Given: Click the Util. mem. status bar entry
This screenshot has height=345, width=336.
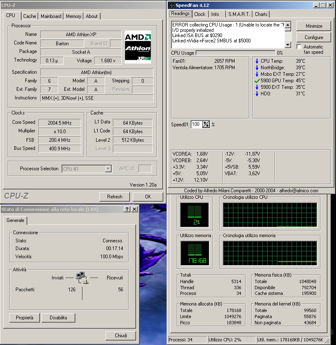Looking at the screenshot, I should click(290, 340).
